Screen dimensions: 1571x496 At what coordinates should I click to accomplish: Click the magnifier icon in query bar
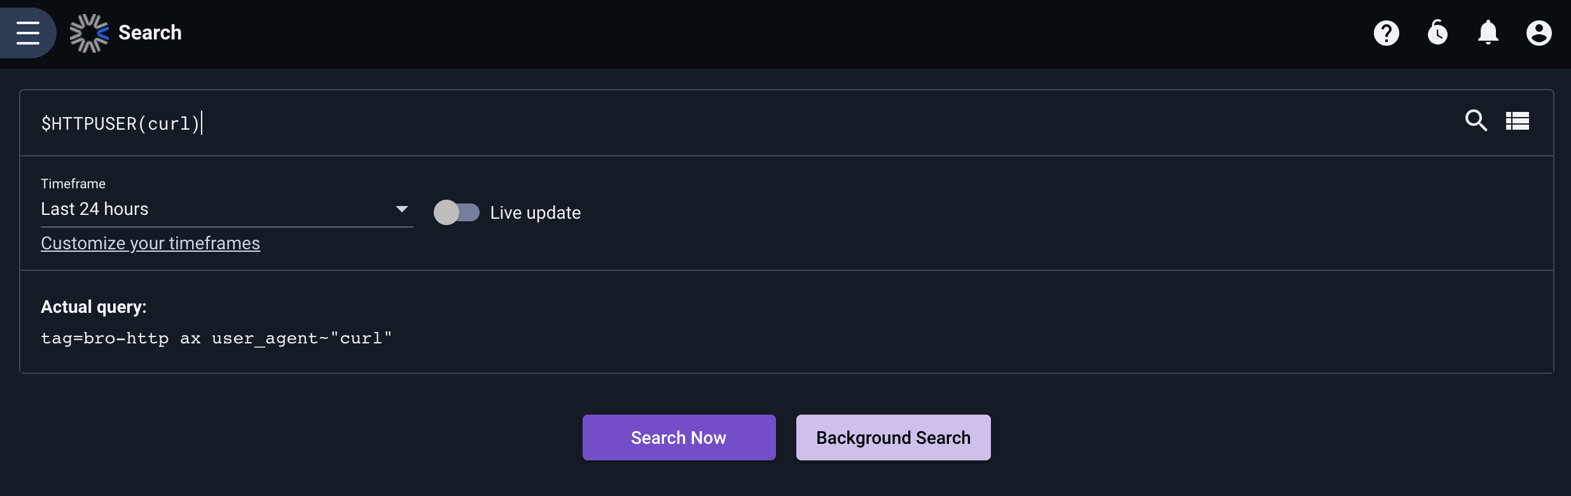pos(1476,121)
